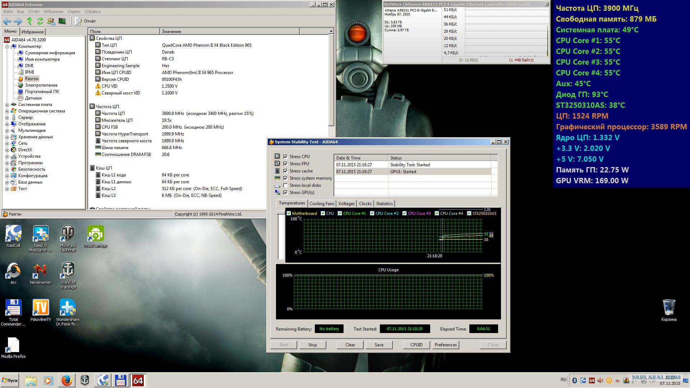Expand the Сервер tree node

point(7,117)
